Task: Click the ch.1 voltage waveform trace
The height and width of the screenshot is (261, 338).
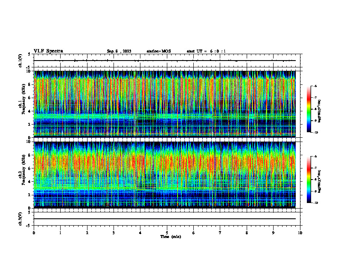Action: (x=165, y=61)
